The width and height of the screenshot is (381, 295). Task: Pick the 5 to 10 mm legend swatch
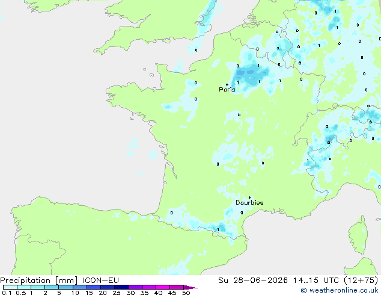pyautogui.click(x=66, y=287)
